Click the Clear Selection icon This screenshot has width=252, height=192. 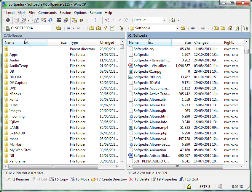120,20
